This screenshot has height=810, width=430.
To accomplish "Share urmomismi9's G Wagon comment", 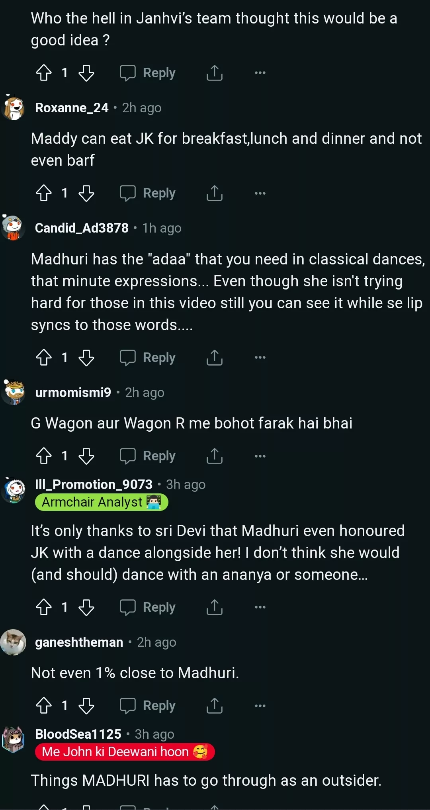I will (214, 456).
